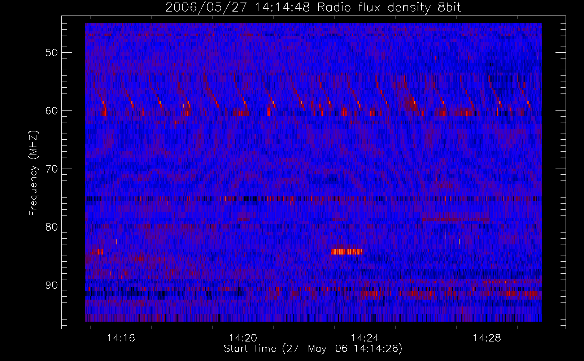Viewport: 584px width, 361px height.
Task: Click the 'Start Time (27-May-06 14:14:26)' axis label
Action: [313, 349]
